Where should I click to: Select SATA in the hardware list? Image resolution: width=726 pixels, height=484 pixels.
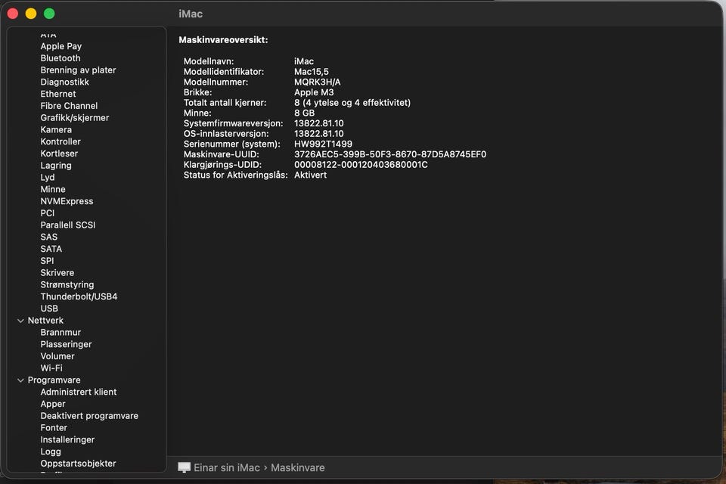[51, 249]
